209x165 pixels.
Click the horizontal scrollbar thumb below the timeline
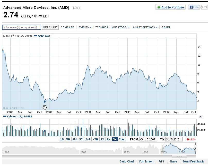point(179,157)
